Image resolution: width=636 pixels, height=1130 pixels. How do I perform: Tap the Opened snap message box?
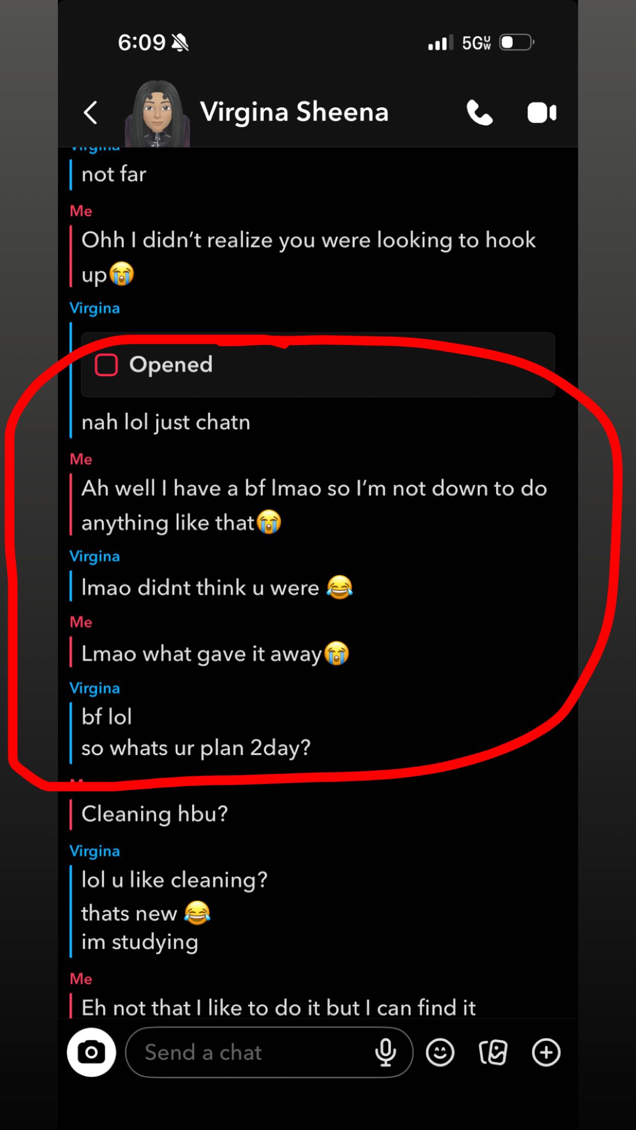click(x=317, y=364)
